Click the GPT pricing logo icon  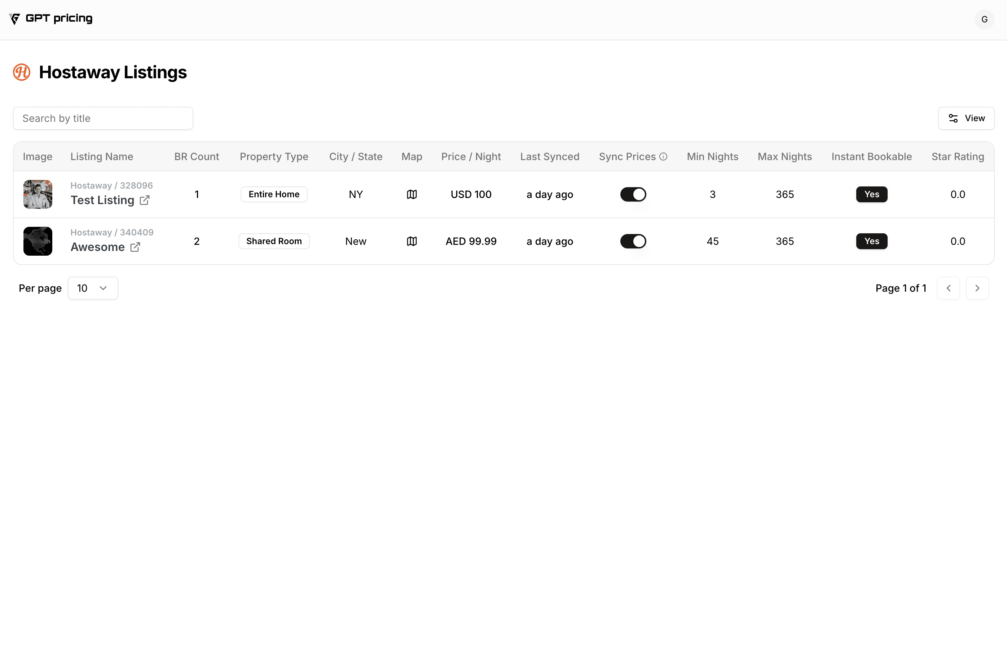pyautogui.click(x=14, y=19)
